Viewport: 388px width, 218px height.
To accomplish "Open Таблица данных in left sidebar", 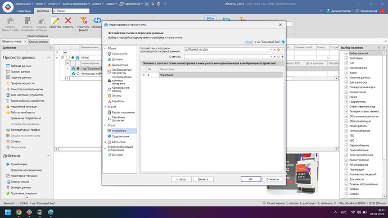I will click(x=21, y=66).
